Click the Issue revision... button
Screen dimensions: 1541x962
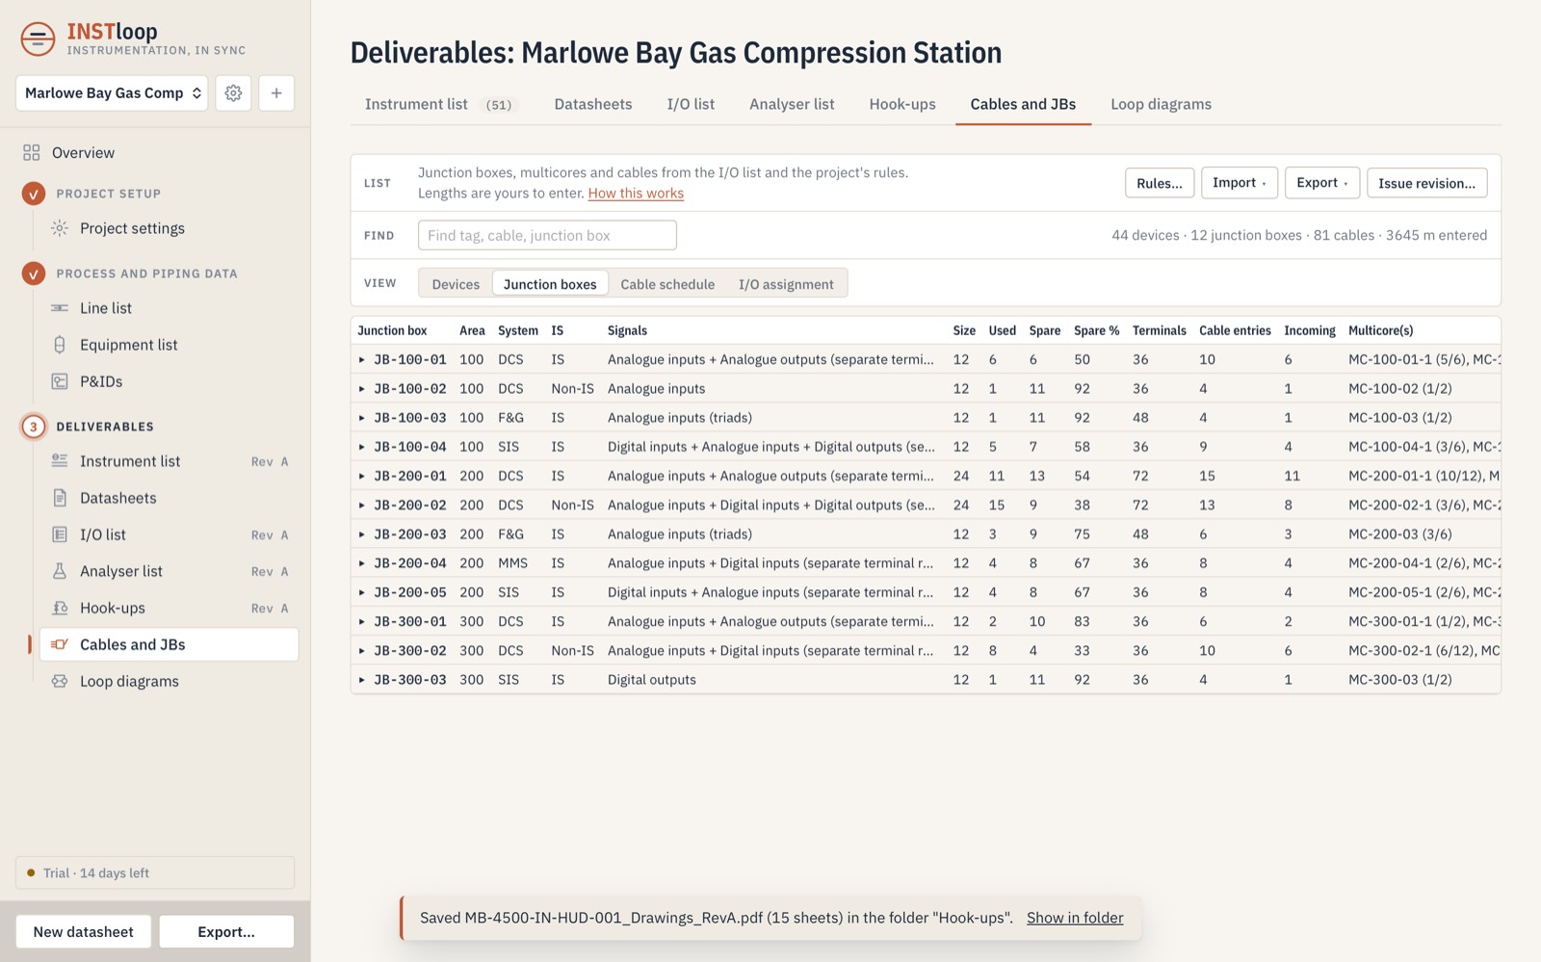(1426, 183)
